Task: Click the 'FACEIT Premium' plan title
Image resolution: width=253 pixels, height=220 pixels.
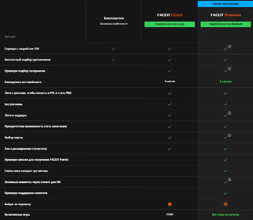Action: tap(226, 15)
